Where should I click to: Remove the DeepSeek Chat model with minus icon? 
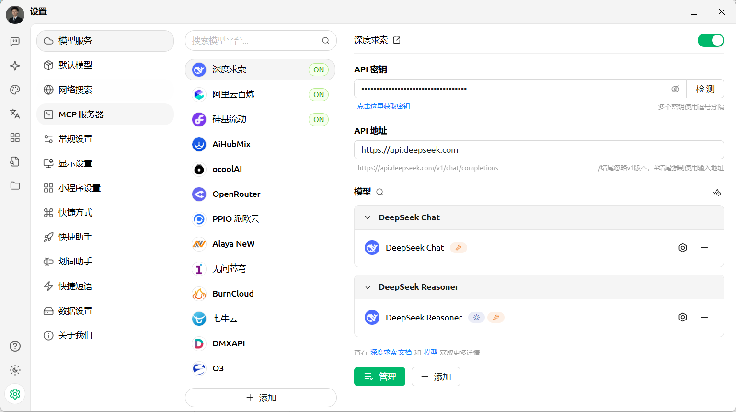[704, 248]
